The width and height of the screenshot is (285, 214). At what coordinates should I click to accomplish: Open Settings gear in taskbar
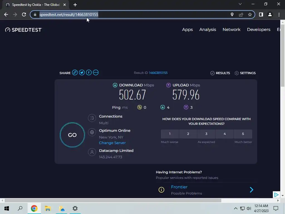75,208
